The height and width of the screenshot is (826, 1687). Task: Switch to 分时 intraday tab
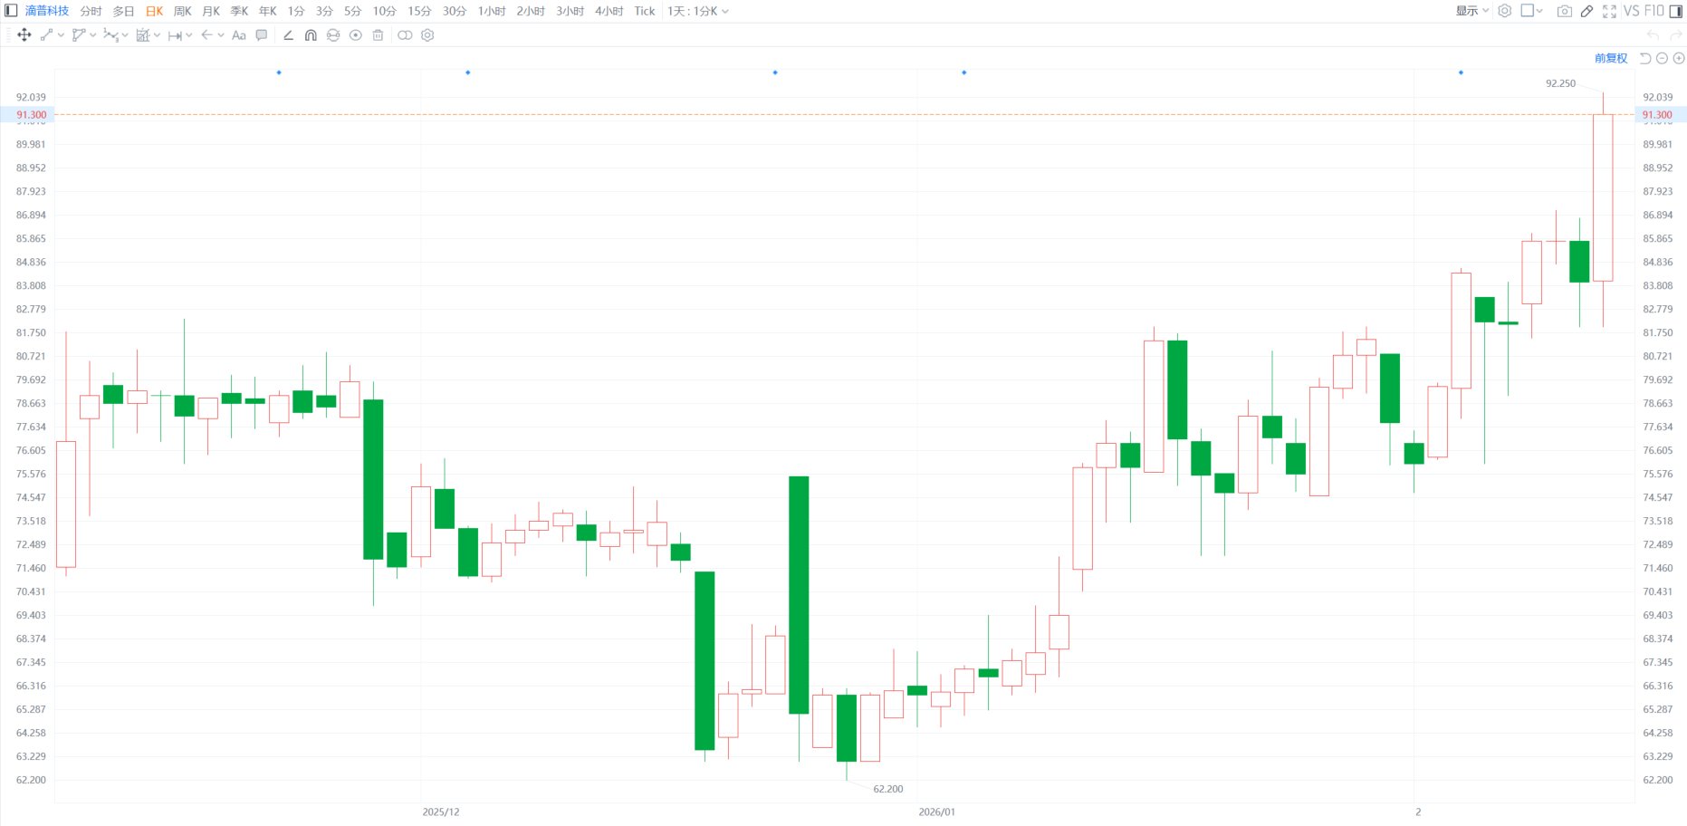(x=91, y=11)
